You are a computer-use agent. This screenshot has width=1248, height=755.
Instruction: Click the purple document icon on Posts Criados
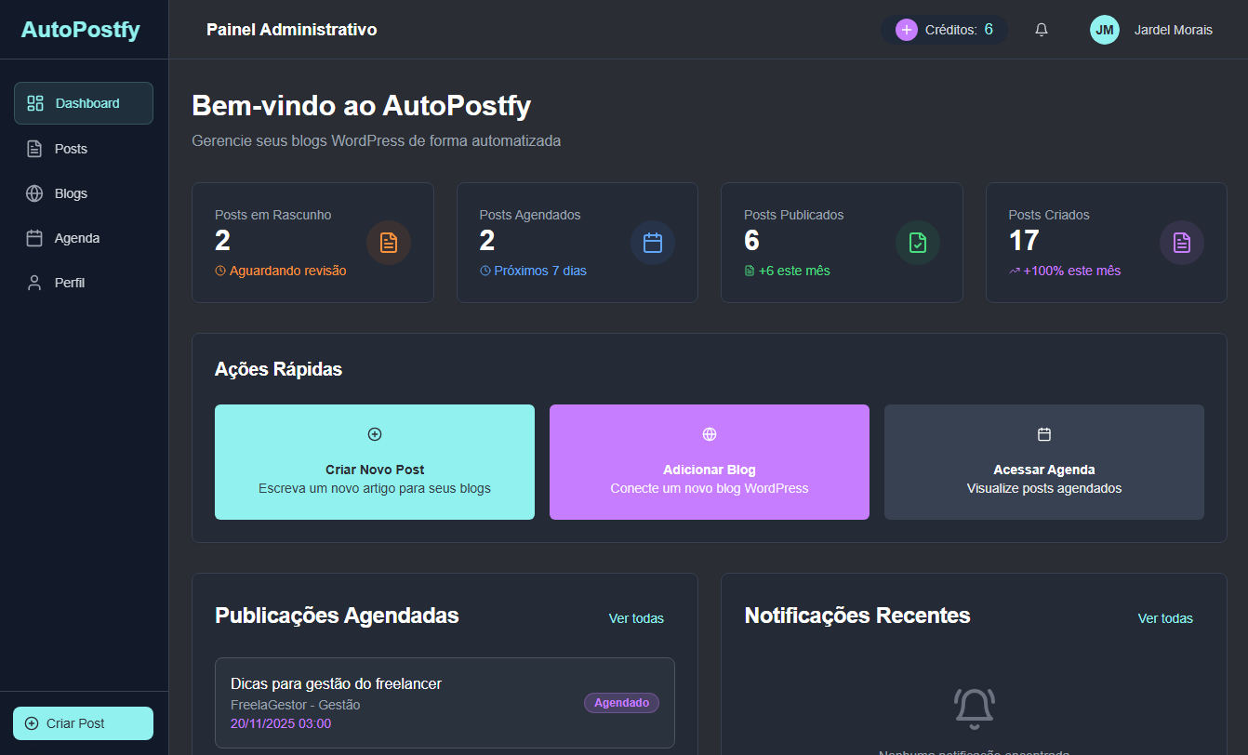click(x=1182, y=243)
